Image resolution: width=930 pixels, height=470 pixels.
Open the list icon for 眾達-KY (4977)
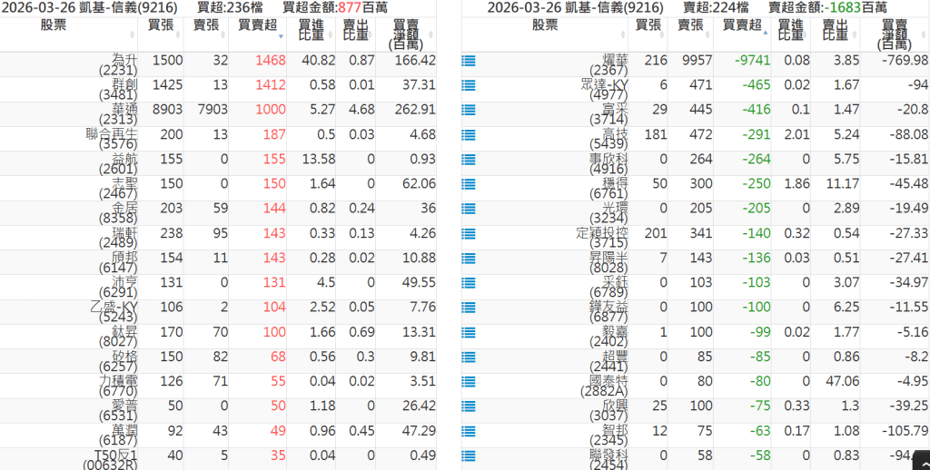tap(469, 85)
